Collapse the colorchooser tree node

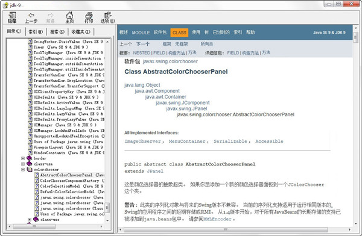(23, 170)
